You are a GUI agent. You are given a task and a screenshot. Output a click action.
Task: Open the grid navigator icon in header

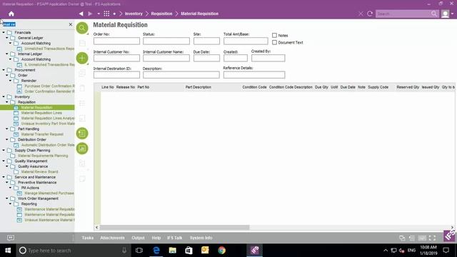coord(106,14)
